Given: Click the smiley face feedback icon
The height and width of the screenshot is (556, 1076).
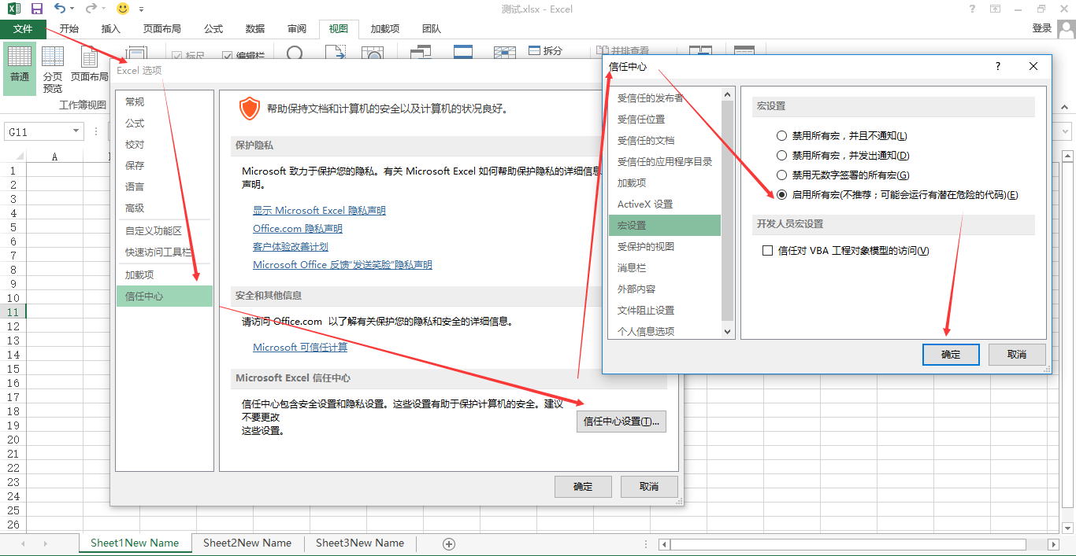Looking at the screenshot, I should [x=123, y=9].
